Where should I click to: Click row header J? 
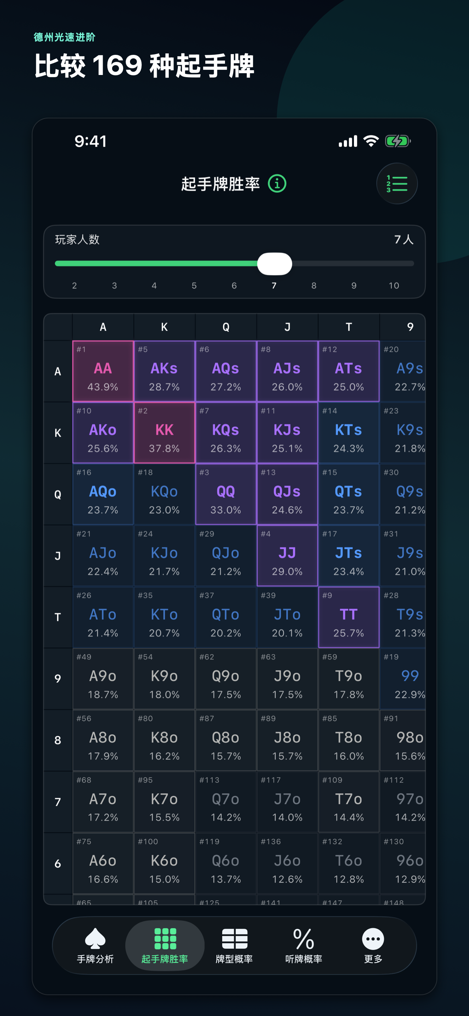[58, 556]
